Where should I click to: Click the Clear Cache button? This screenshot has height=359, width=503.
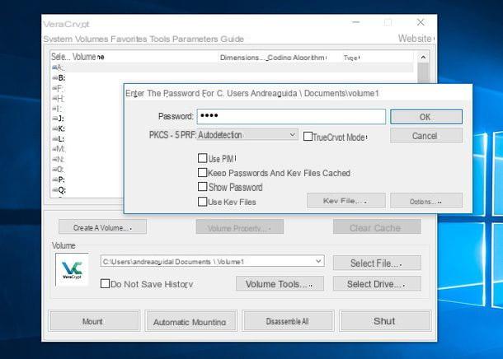(377, 227)
